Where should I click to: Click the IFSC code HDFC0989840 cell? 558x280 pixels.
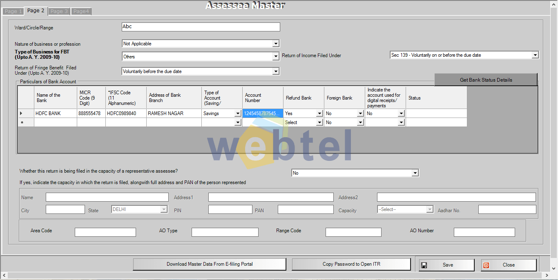[x=126, y=113]
